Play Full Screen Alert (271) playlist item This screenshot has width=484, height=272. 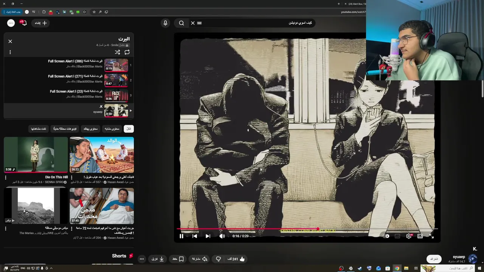[69, 80]
